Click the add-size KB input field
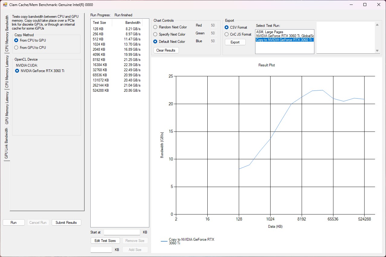 tap(101, 250)
